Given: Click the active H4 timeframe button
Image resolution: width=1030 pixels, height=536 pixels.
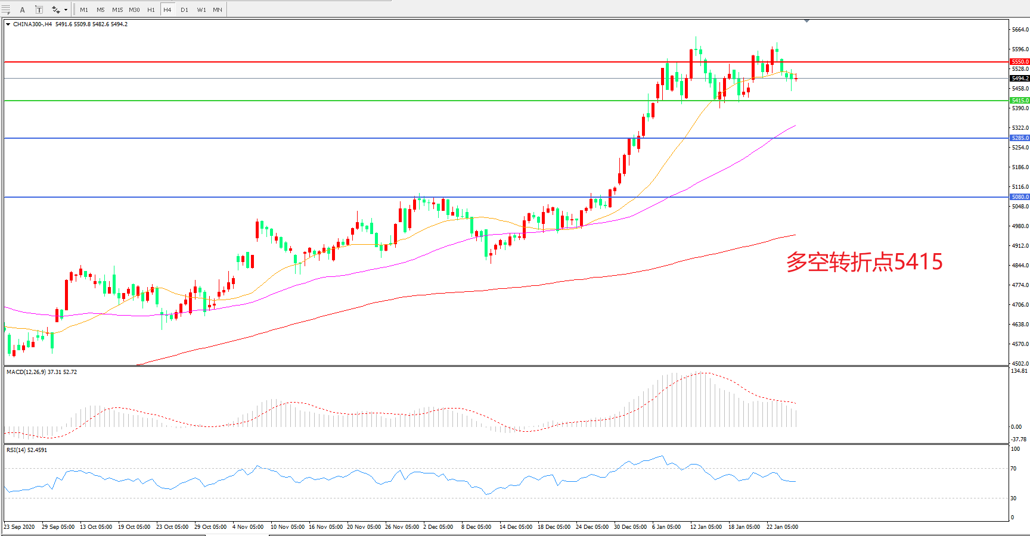Looking at the screenshot, I should [167, 10].
